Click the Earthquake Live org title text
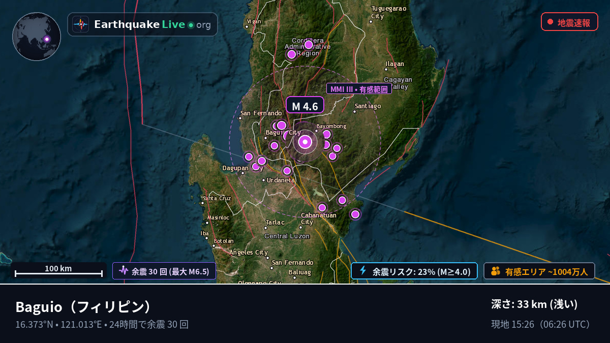 [152, 24]
